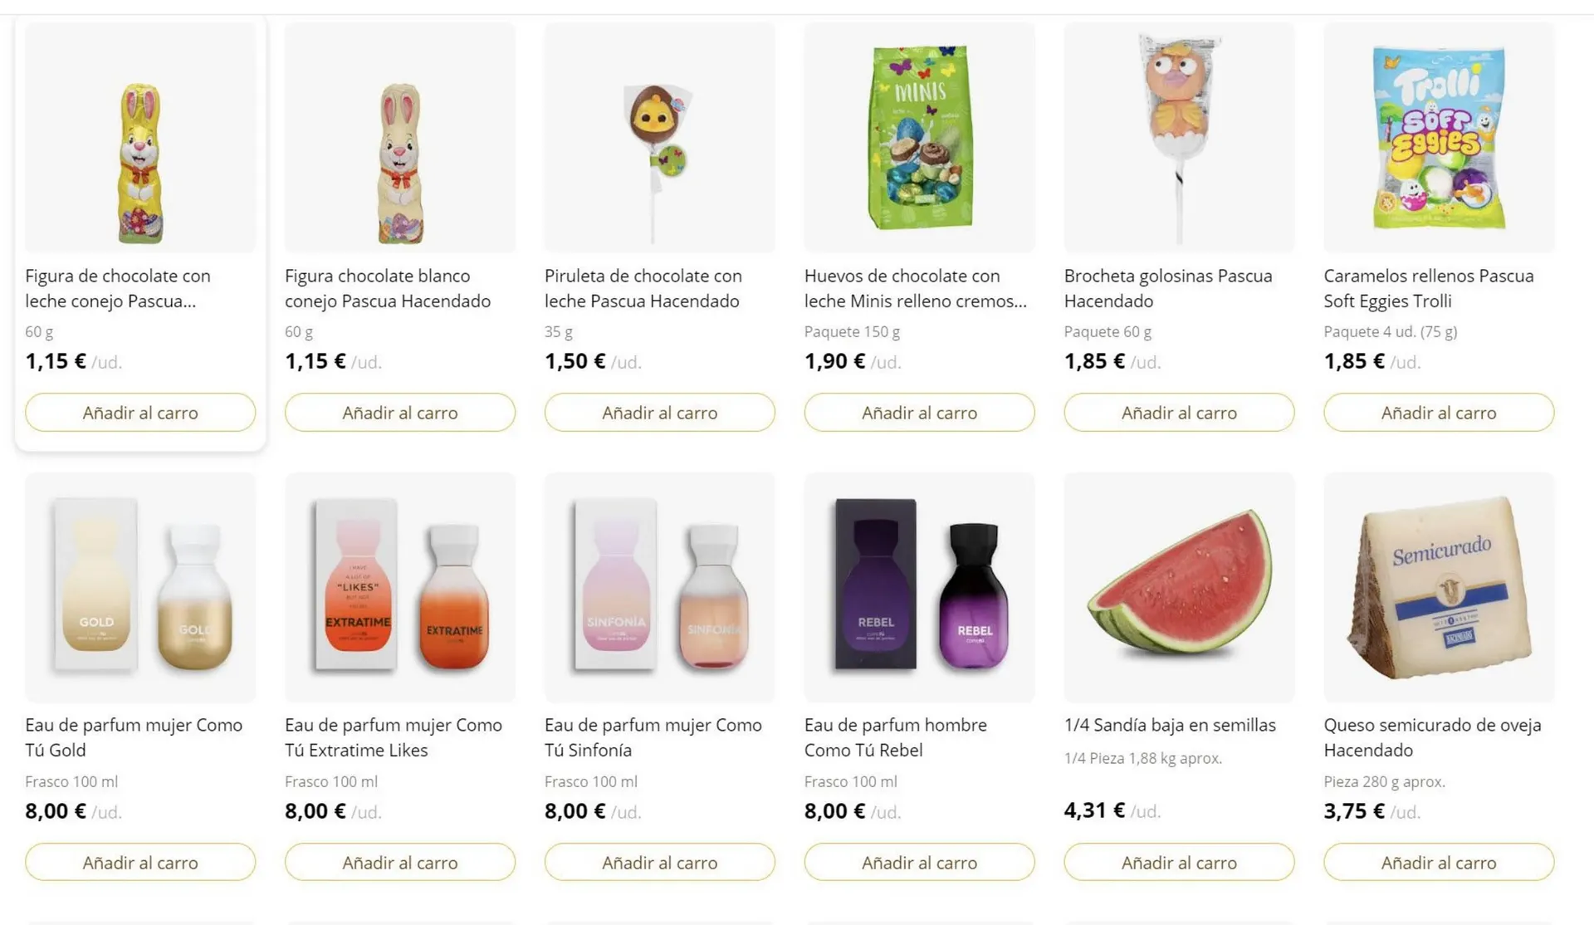Open Eau de parfum Como Tú Gold title
The width and height of the screenshot is (1594, 925).
point(134,737)
